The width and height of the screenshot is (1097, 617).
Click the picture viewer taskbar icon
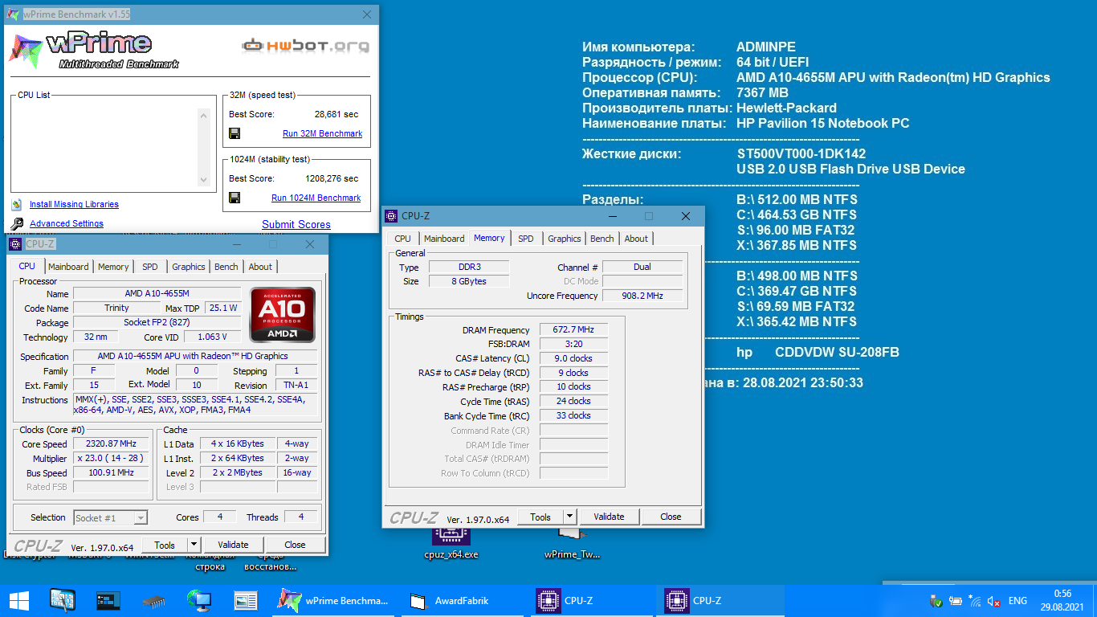(x=245, y=600)
